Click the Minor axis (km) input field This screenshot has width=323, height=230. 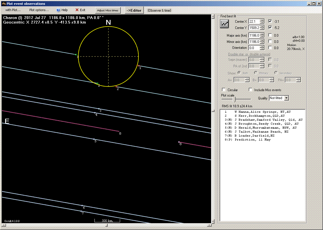(254, 41)
